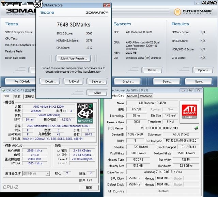Screen dimensions: 218x197
Task: Minimize the GPU-Z window
Action: [x=183, y=91]
